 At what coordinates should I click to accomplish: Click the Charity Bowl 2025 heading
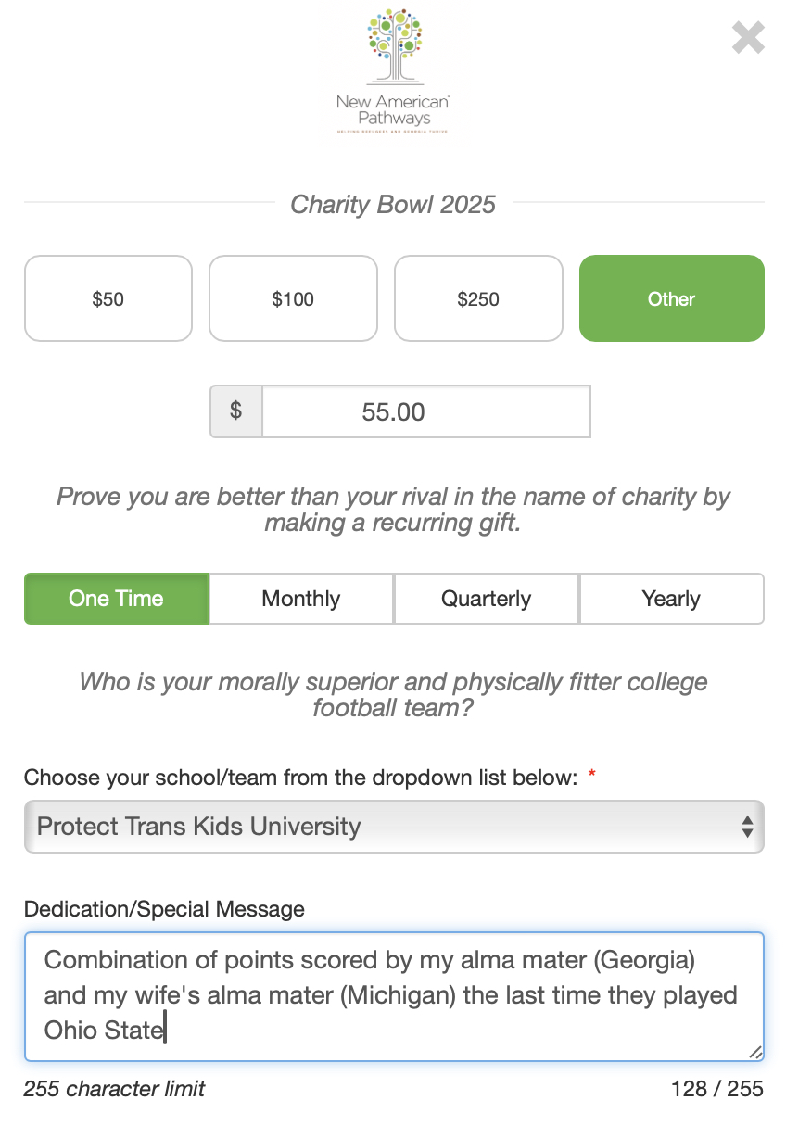pyautogui.click(x=393, y=204)
